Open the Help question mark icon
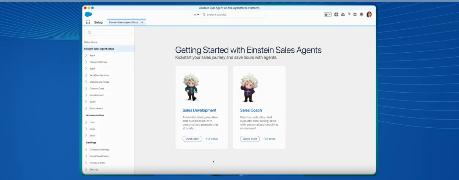This screenshot has height=180, width=459. coord(349,15)
